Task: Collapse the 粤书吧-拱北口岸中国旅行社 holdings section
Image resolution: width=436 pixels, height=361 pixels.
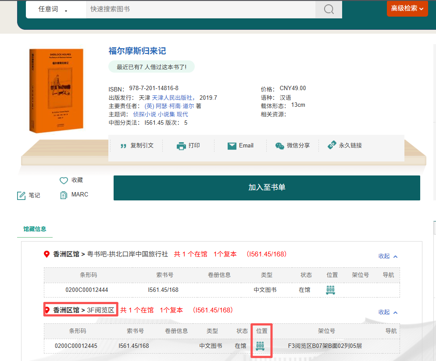Action: pyautogui.click(x=388, y=256)
